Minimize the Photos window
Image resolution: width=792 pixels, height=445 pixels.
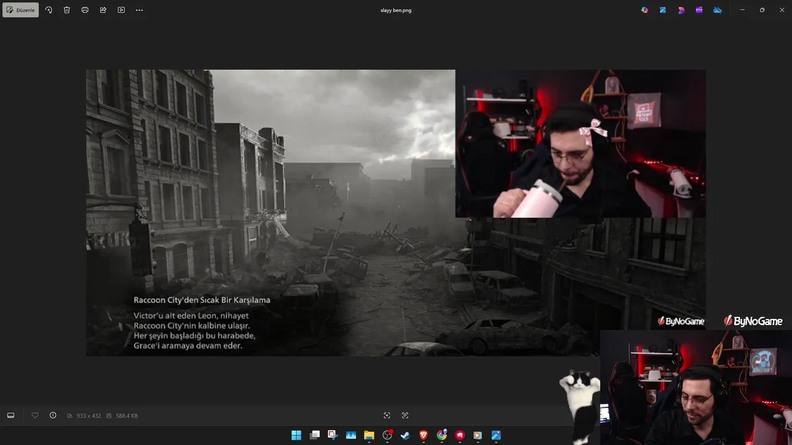742,10
